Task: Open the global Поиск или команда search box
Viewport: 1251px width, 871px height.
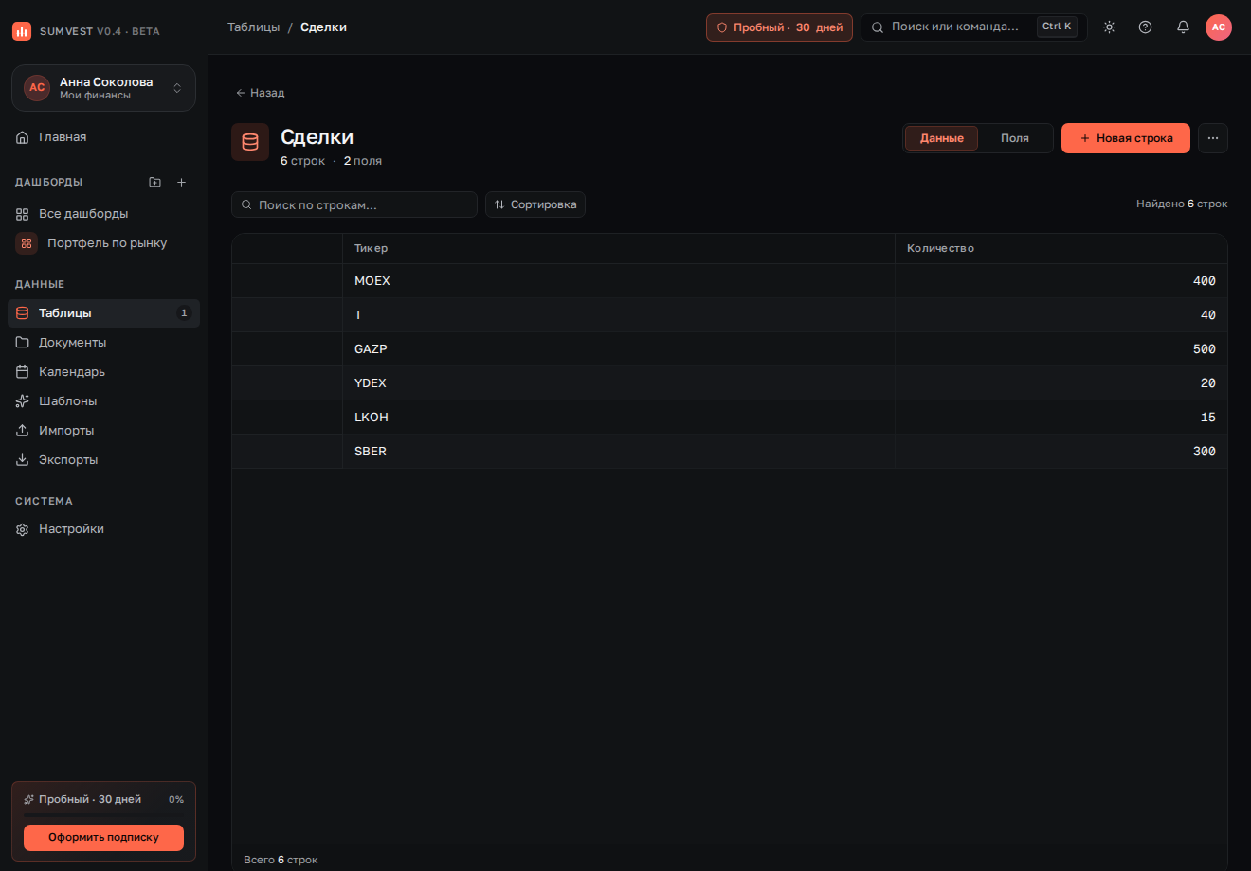Action: tap(973, 27)
